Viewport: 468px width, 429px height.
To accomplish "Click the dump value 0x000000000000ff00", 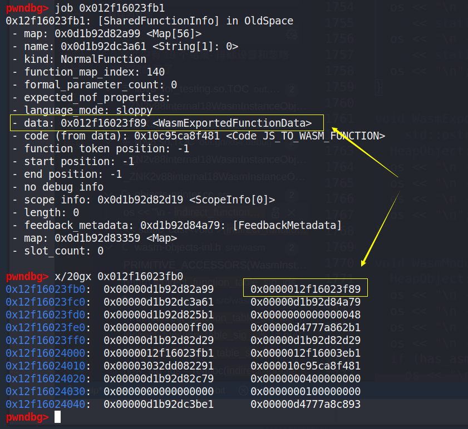I will click(x=159, y=327).
